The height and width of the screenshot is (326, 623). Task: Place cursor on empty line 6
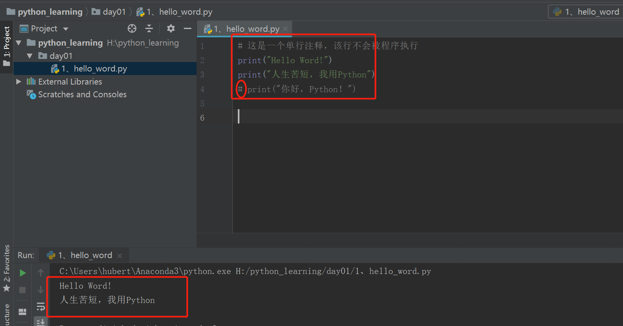pos(427,117)
